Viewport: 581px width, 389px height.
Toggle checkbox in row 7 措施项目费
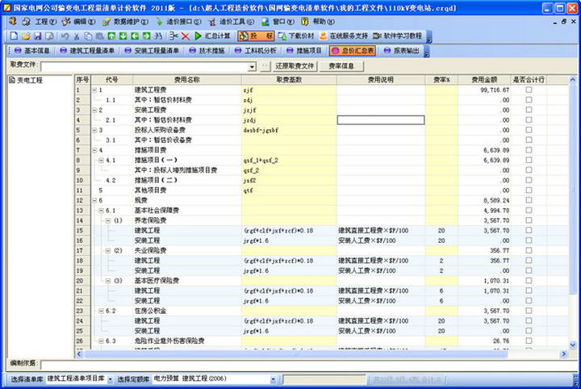tap(529, 150)
